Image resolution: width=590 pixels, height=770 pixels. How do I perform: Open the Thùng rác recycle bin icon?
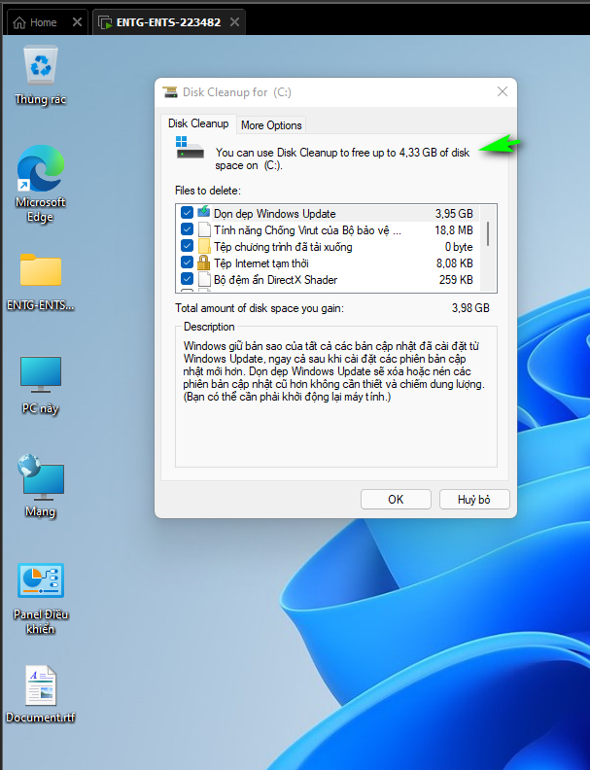(41, 66)
